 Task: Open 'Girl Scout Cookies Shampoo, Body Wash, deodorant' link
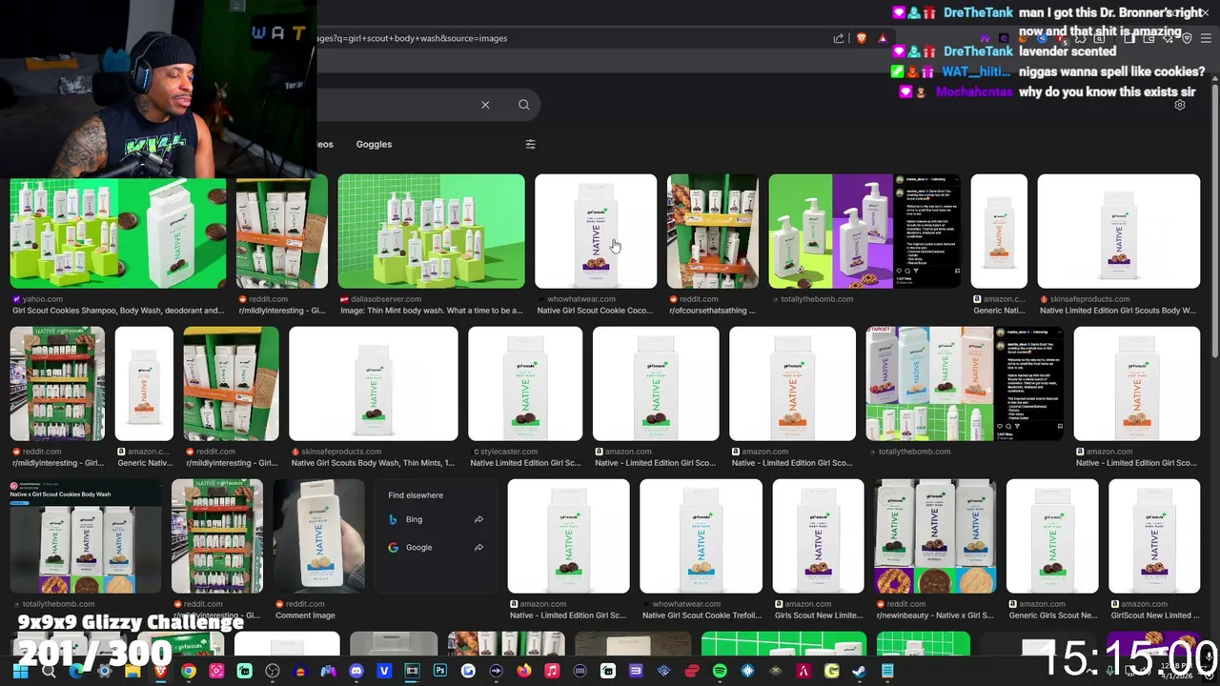(x=118, y=311)
